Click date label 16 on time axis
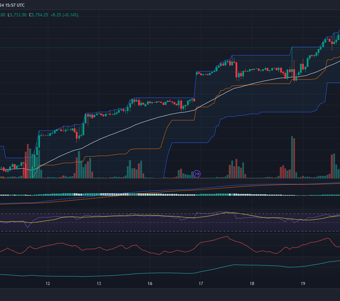The height and width of the screenshot is (301, 340). click(x=150, y=283)
